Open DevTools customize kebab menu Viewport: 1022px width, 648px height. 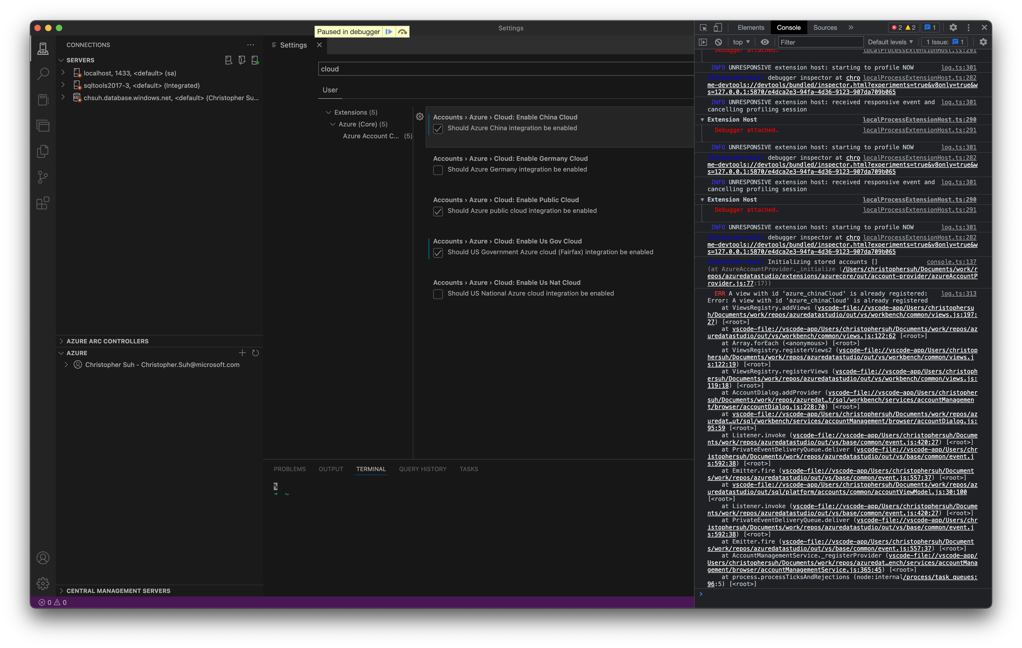969,28
